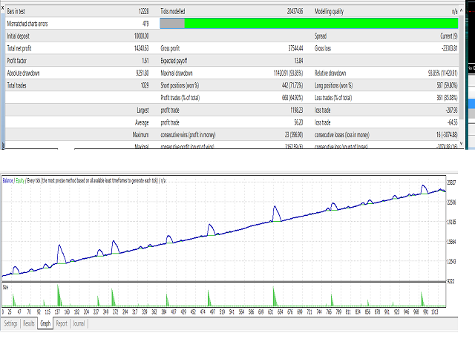Click the 'Balance' legend label in the graph
This screenshot has width=475, height=356.
click(7, 181)
